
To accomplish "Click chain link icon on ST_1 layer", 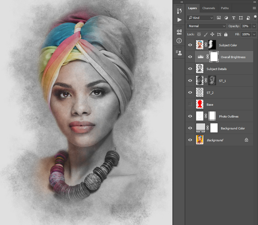I will coord(206,80).
